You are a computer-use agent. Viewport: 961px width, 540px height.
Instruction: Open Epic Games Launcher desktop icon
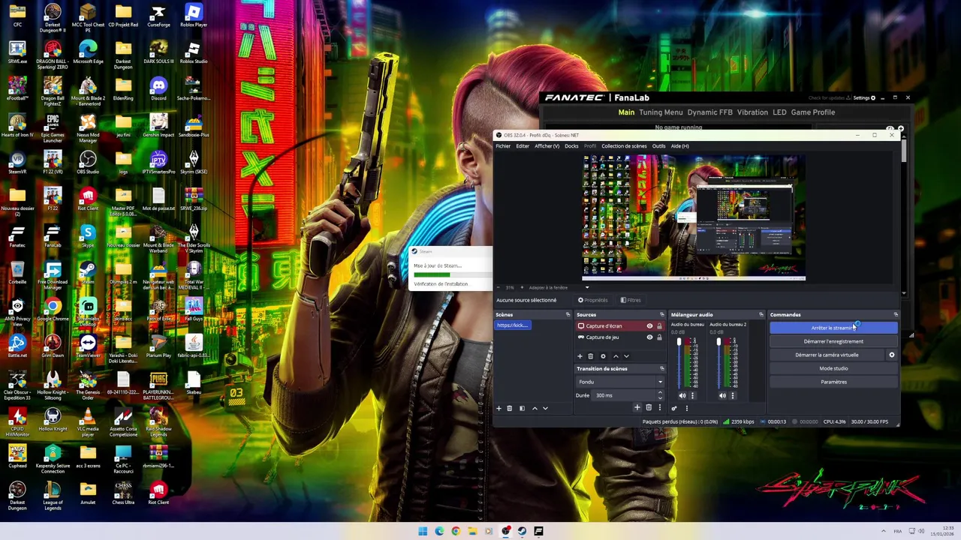pos(53,126)
